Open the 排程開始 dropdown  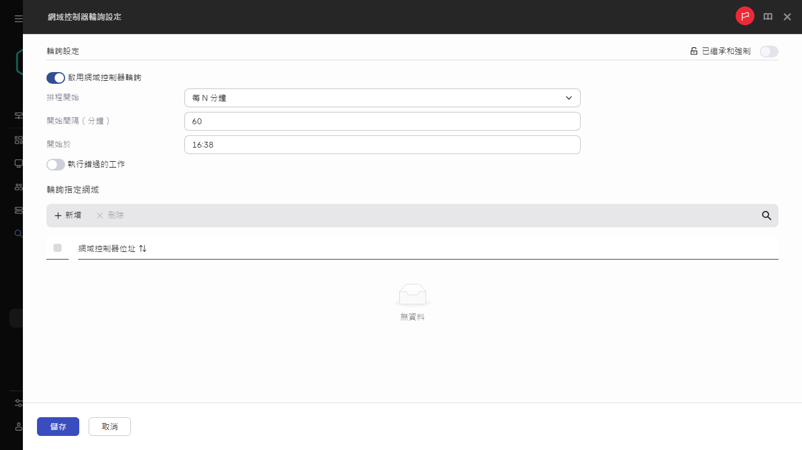click(382, 98)
